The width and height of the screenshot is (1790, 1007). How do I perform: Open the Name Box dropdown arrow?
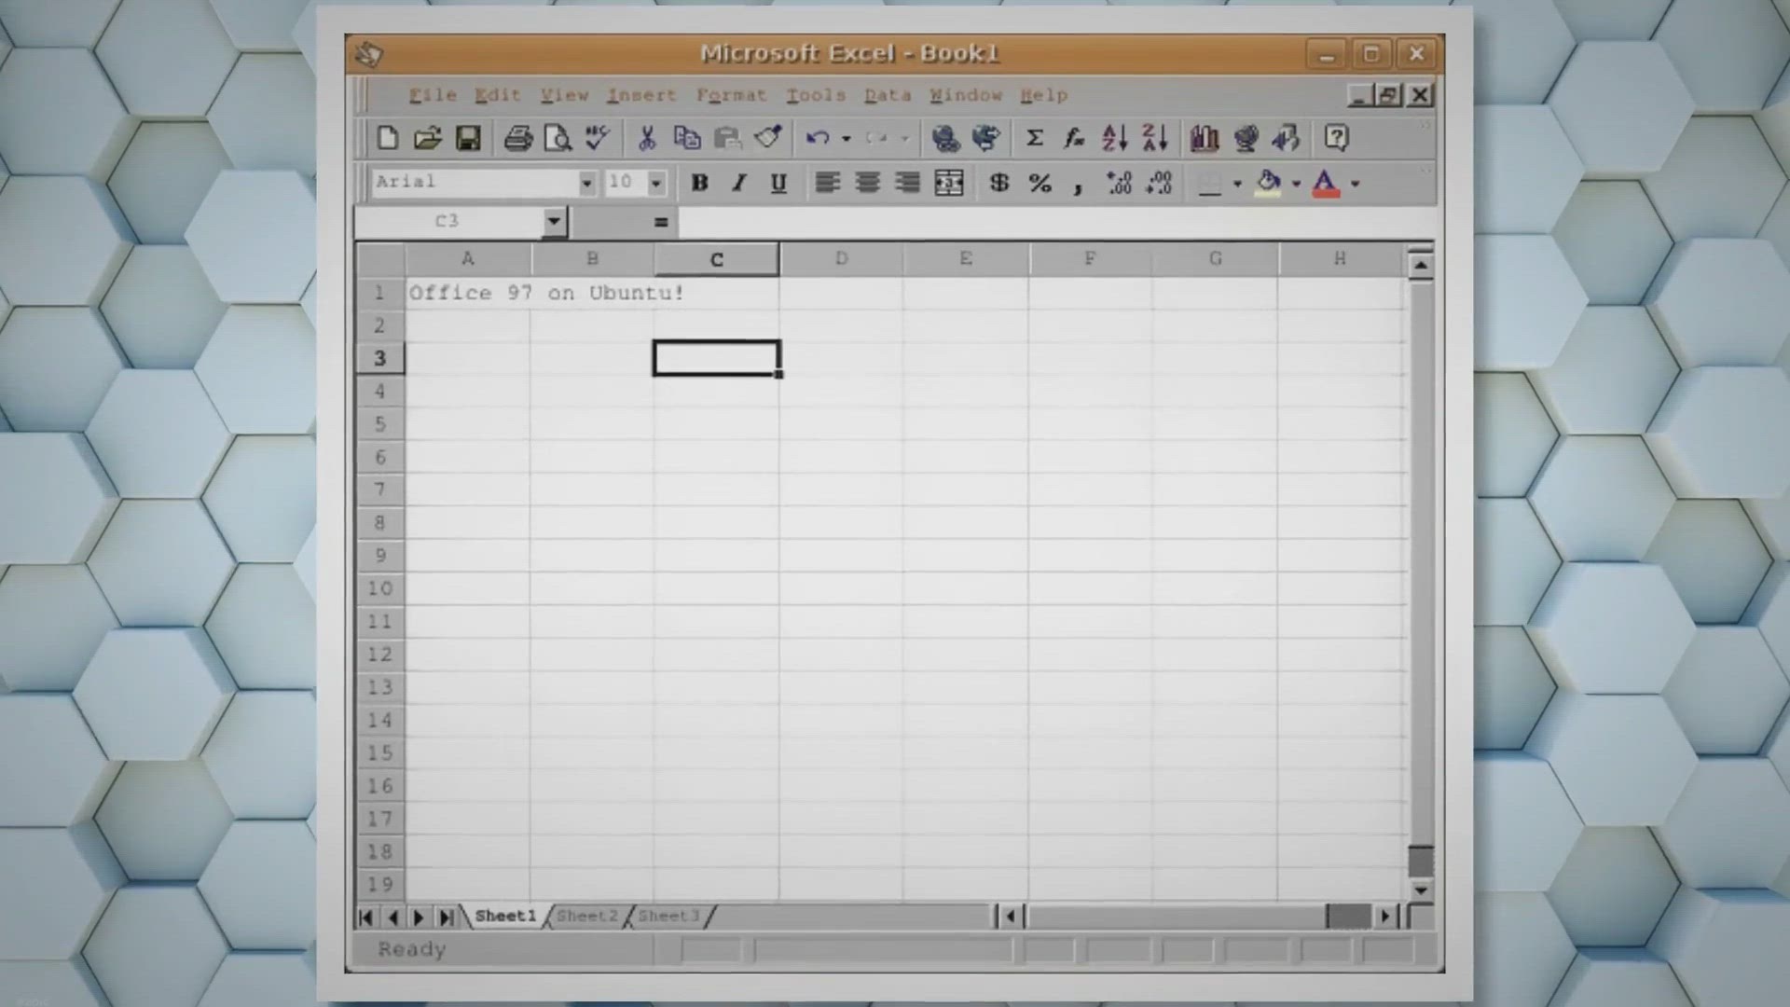pos(554,222)
